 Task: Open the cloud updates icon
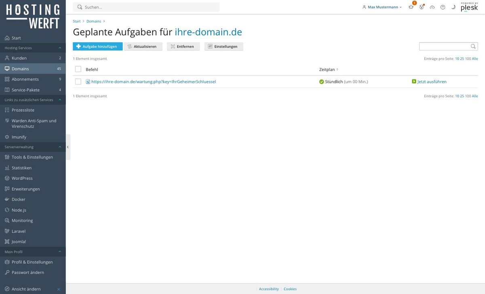[x=432, y=7]
